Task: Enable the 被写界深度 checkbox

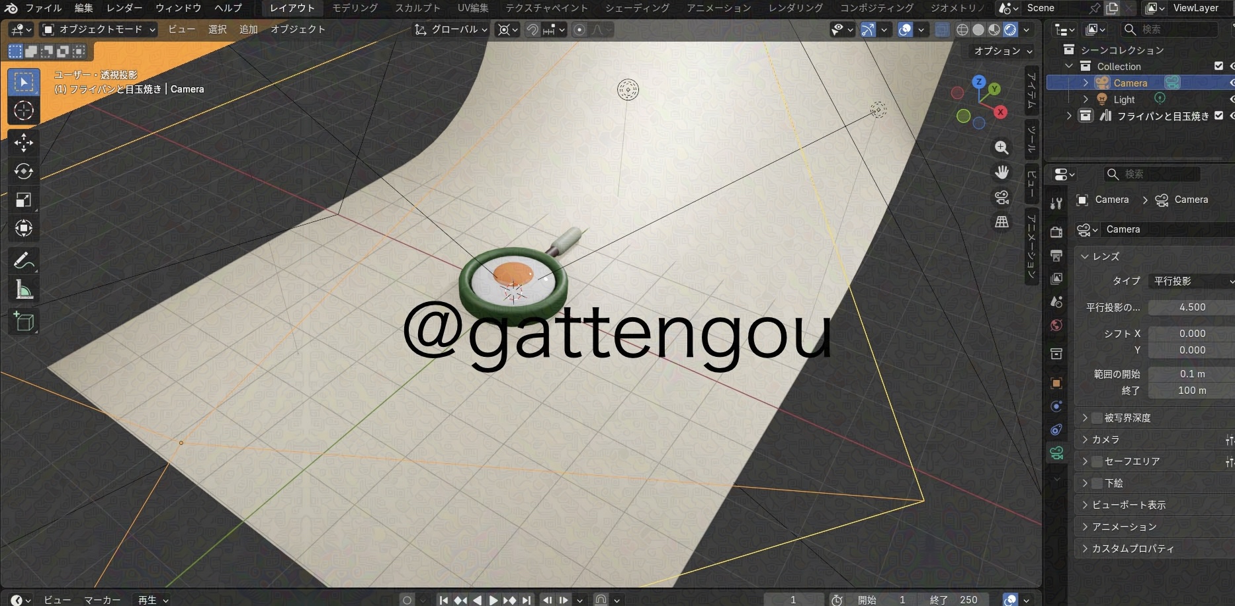Action: [x=1097, y=418]
